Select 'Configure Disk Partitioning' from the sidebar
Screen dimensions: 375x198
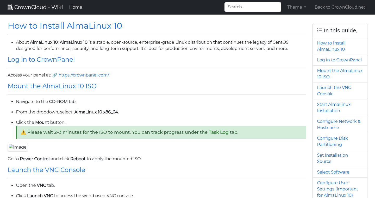tap(332, 141)
